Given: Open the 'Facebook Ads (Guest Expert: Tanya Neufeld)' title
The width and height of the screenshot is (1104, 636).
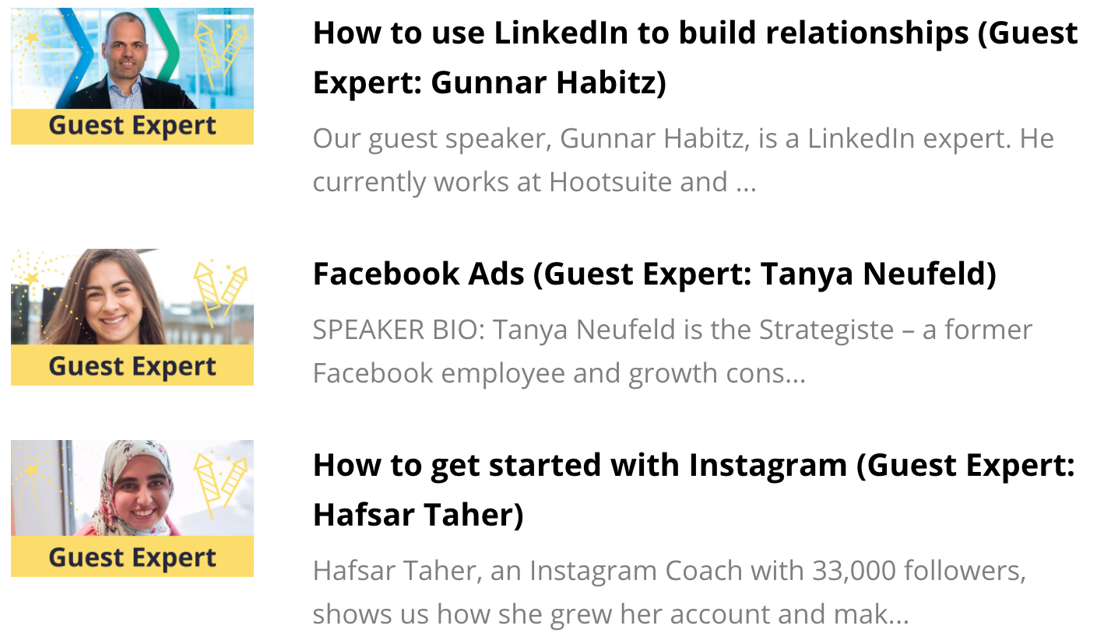Looking at the screenshot, I should click(654, 274).
